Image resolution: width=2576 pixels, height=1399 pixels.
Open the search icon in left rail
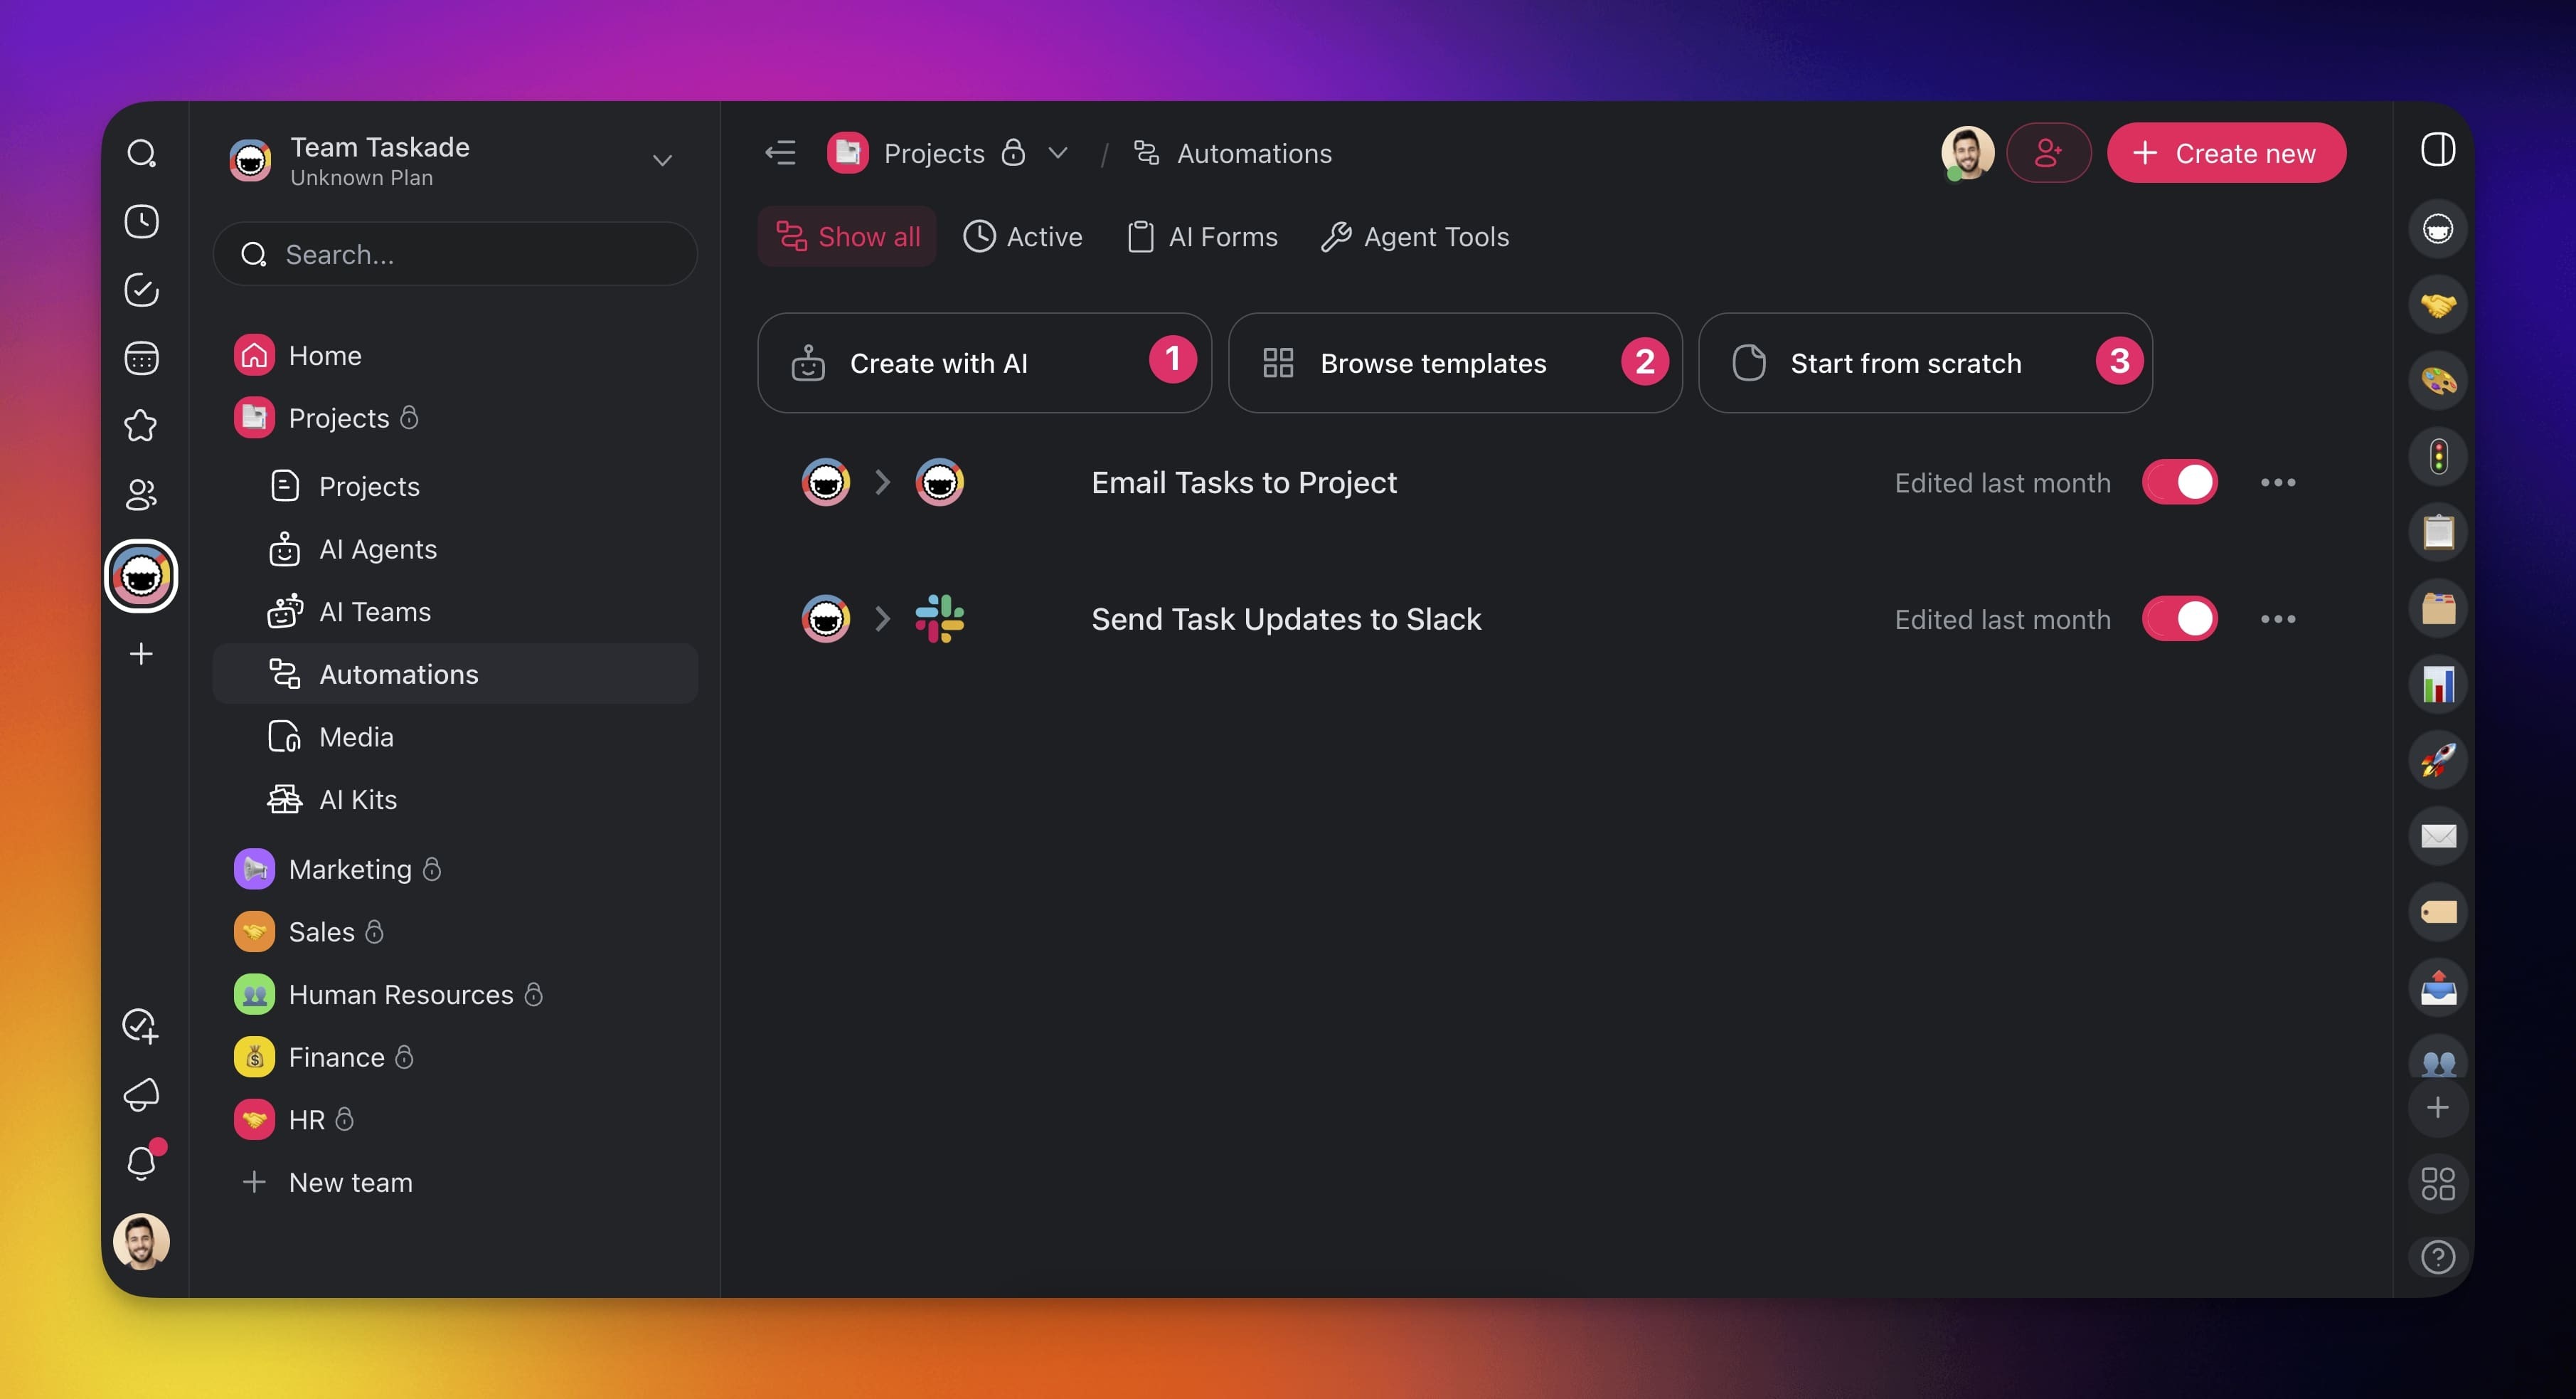click(141, 153)
